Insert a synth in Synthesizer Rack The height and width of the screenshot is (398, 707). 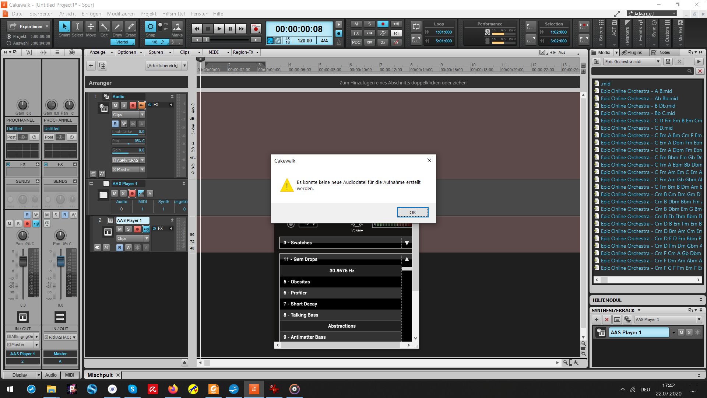[597, 320]
